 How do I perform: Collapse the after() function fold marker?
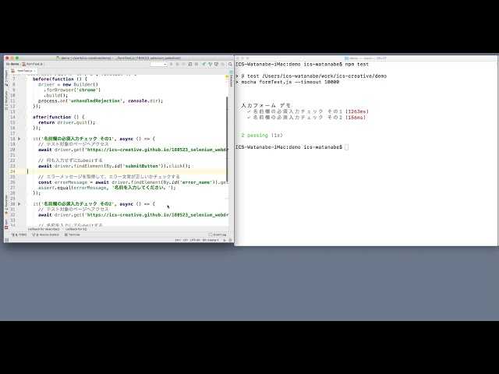tap(27, 117)
